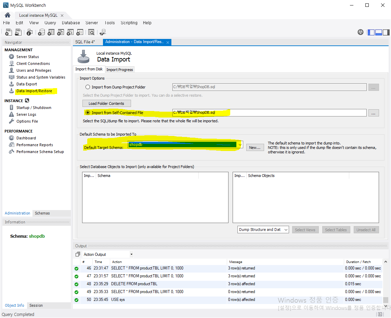
Task: Click the self-contained file path field
Action: pyautogui.click(x=269, y=113)
